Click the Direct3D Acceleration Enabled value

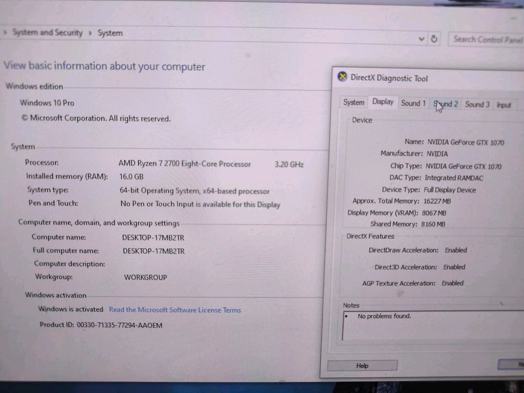454,267
